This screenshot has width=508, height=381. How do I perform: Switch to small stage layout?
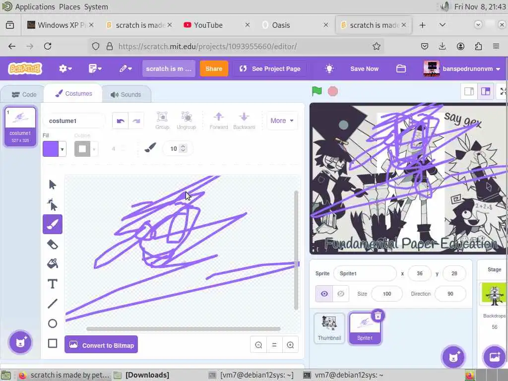[x=469, y=91]
